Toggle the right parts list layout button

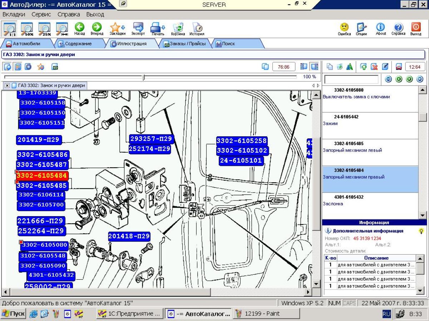pyautogui.click(x=314, y=67)
